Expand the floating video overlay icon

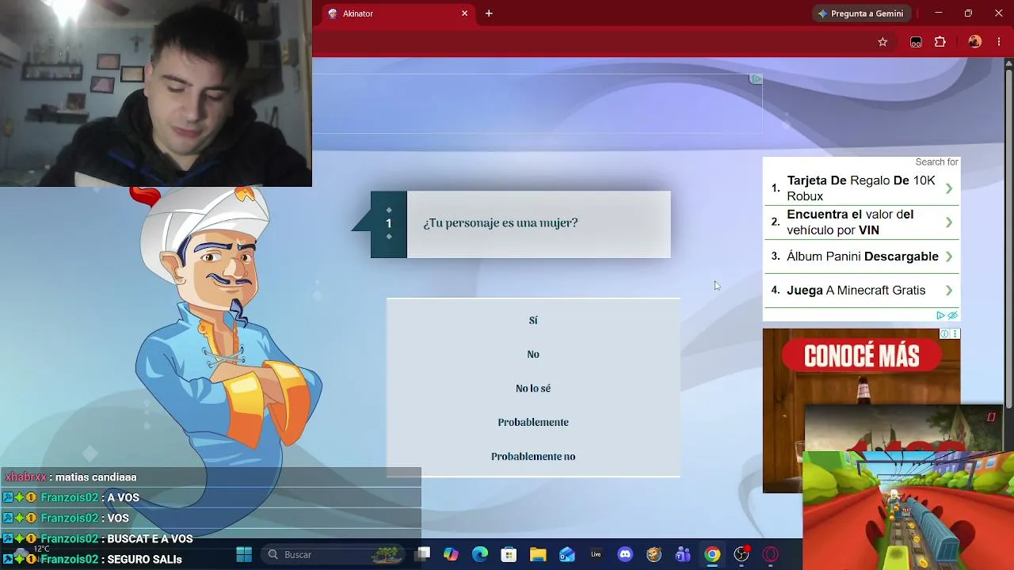pos(991,417)
